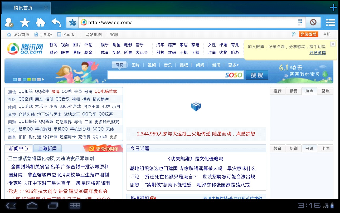Open 今日话题 section header
Image resolution: width=340 pixels, height=213 pixels.
[x=140, y=148]
